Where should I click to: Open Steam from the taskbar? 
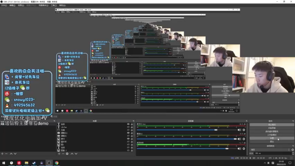click(x=34, y=163)
